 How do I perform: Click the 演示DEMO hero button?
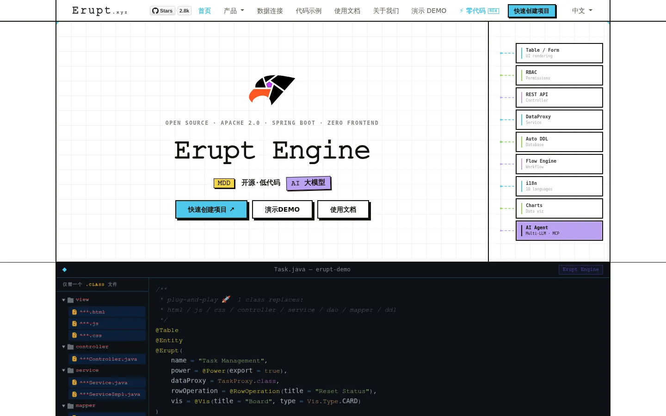(282, 209)
